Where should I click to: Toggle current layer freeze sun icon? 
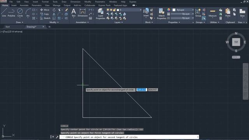click(x=111, y=10)
